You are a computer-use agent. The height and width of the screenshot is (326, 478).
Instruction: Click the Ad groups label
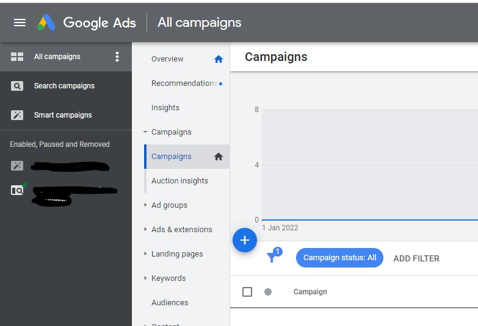[x=170, y=205]
